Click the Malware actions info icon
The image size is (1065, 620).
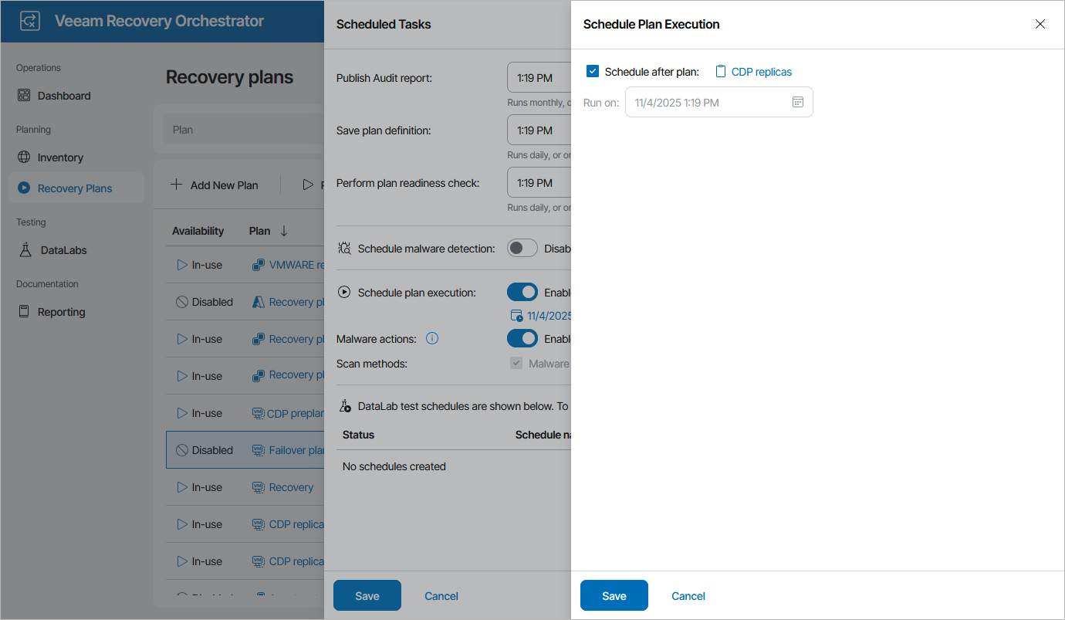(x=432, y=338)
